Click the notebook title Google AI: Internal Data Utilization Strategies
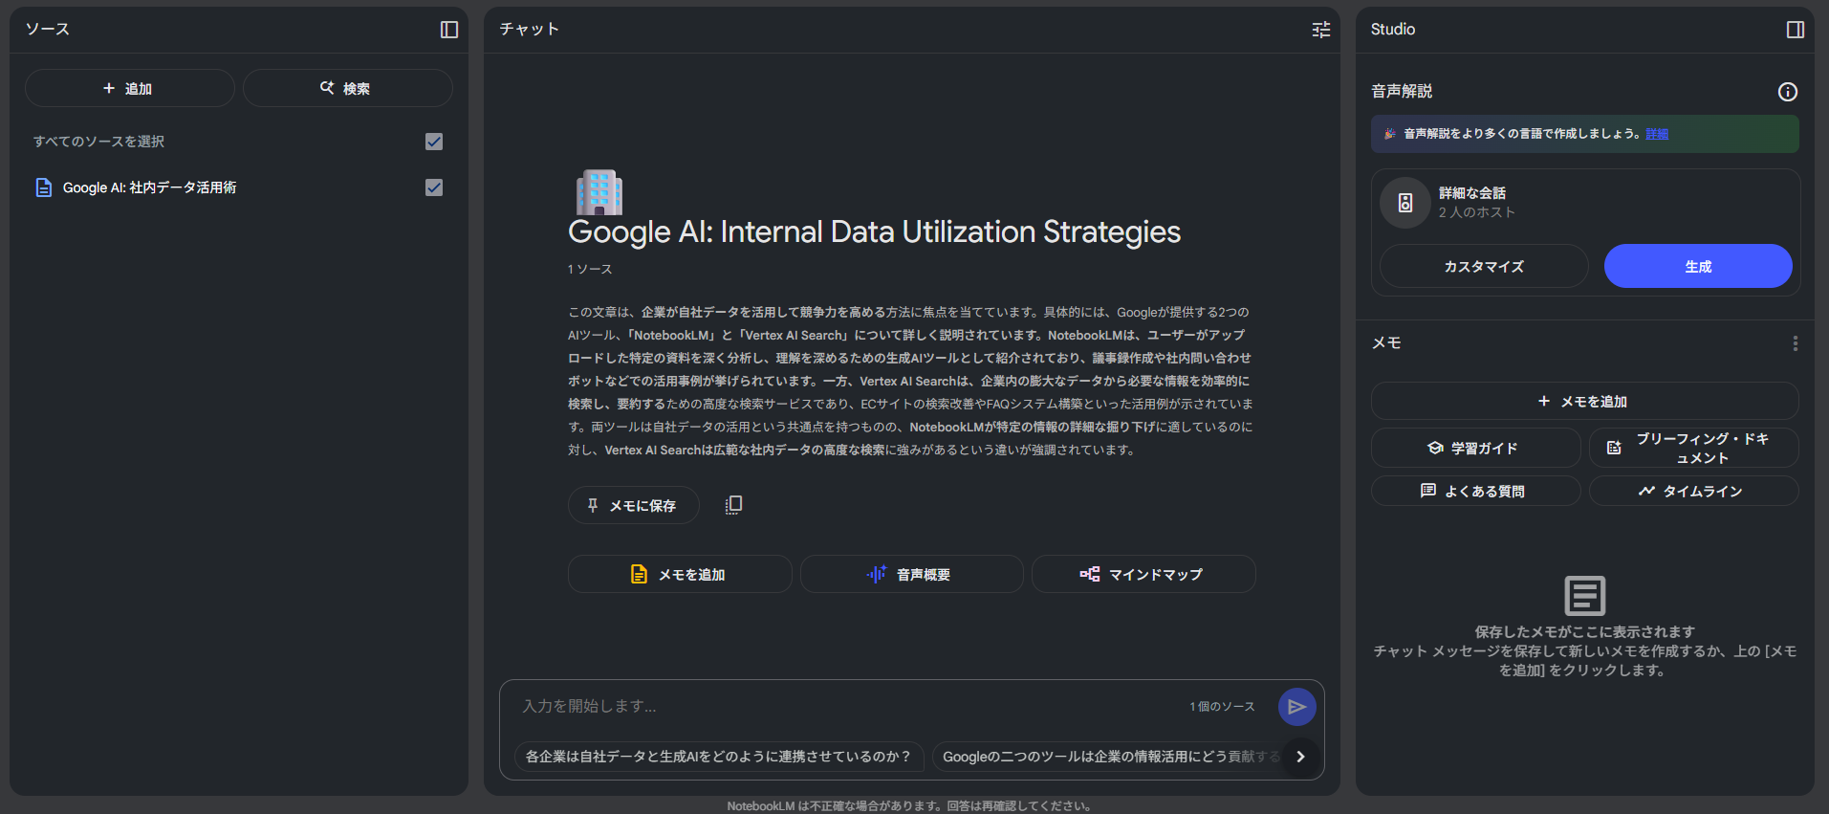The width and height of the screenshot is (1829, 814). [875, 231]
